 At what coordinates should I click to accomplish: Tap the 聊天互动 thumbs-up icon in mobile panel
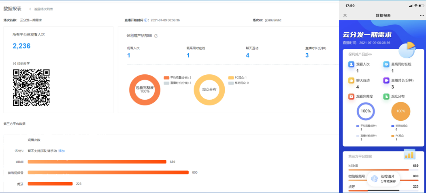click(x=351, y=80)
